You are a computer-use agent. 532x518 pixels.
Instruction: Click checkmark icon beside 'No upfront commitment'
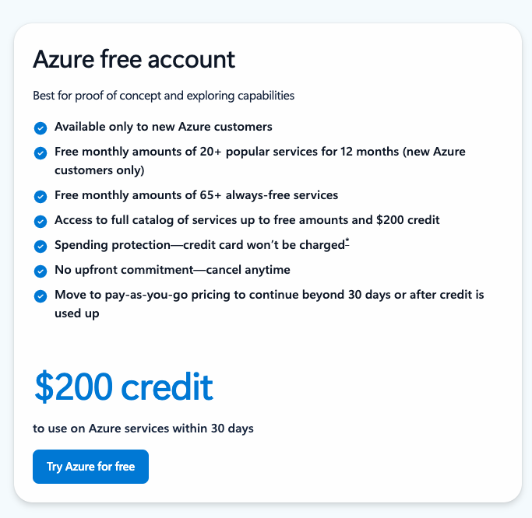(x=41, y=271)
